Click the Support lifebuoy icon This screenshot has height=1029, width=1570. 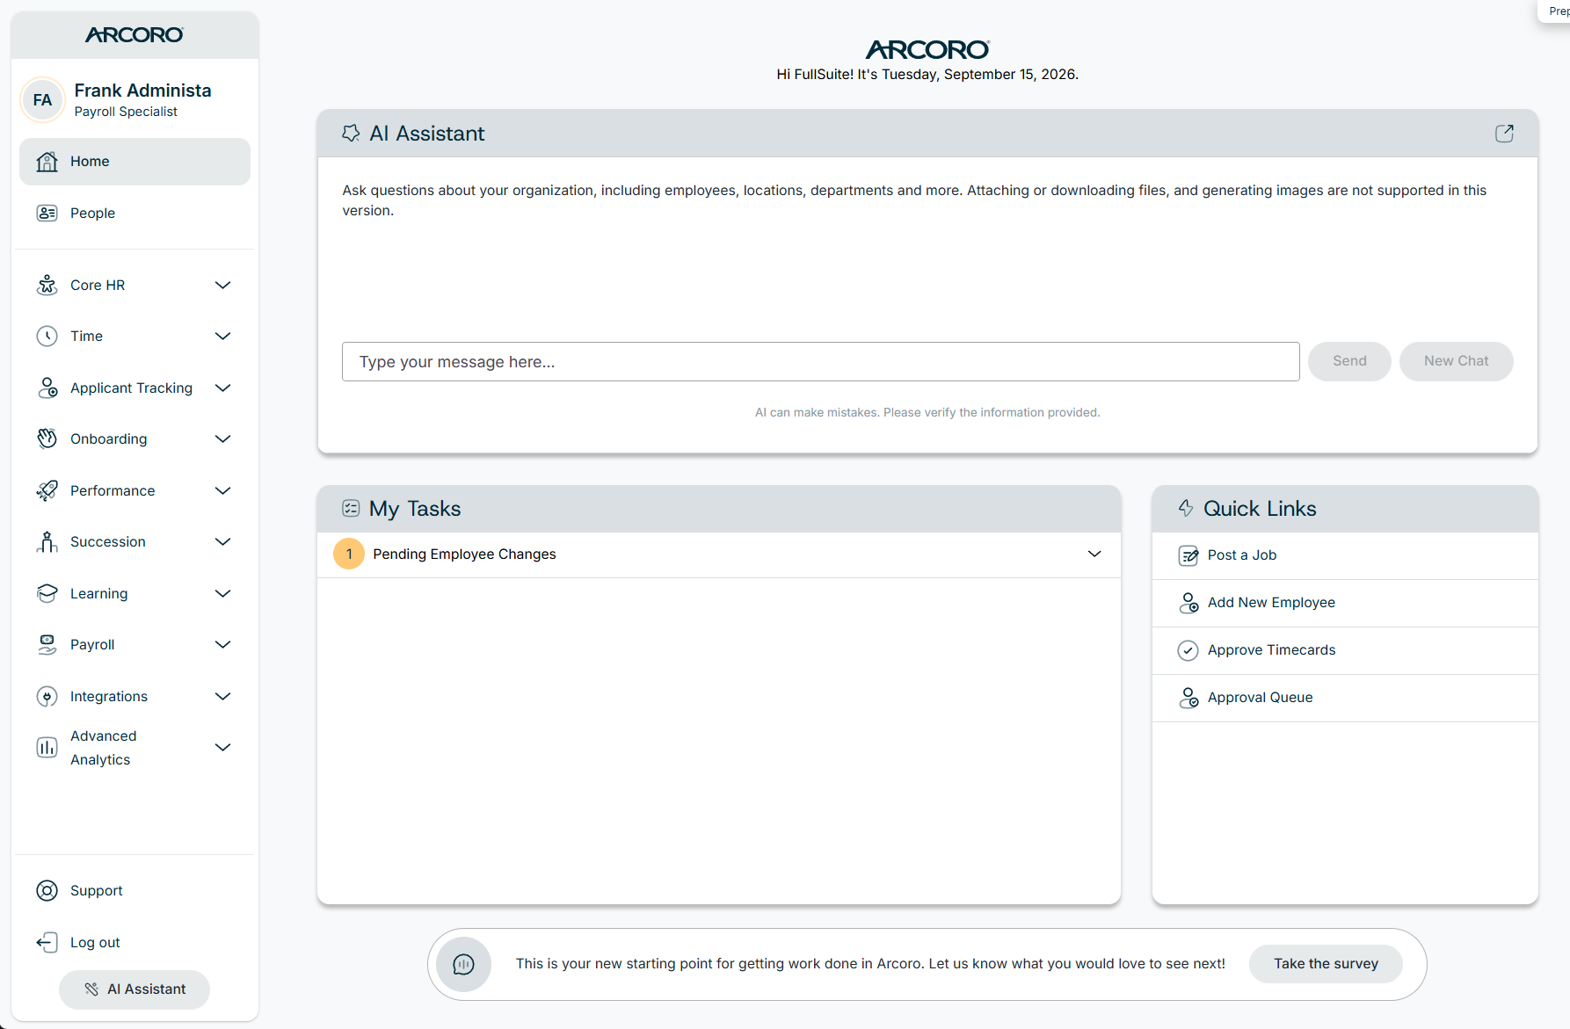point(47,891)
